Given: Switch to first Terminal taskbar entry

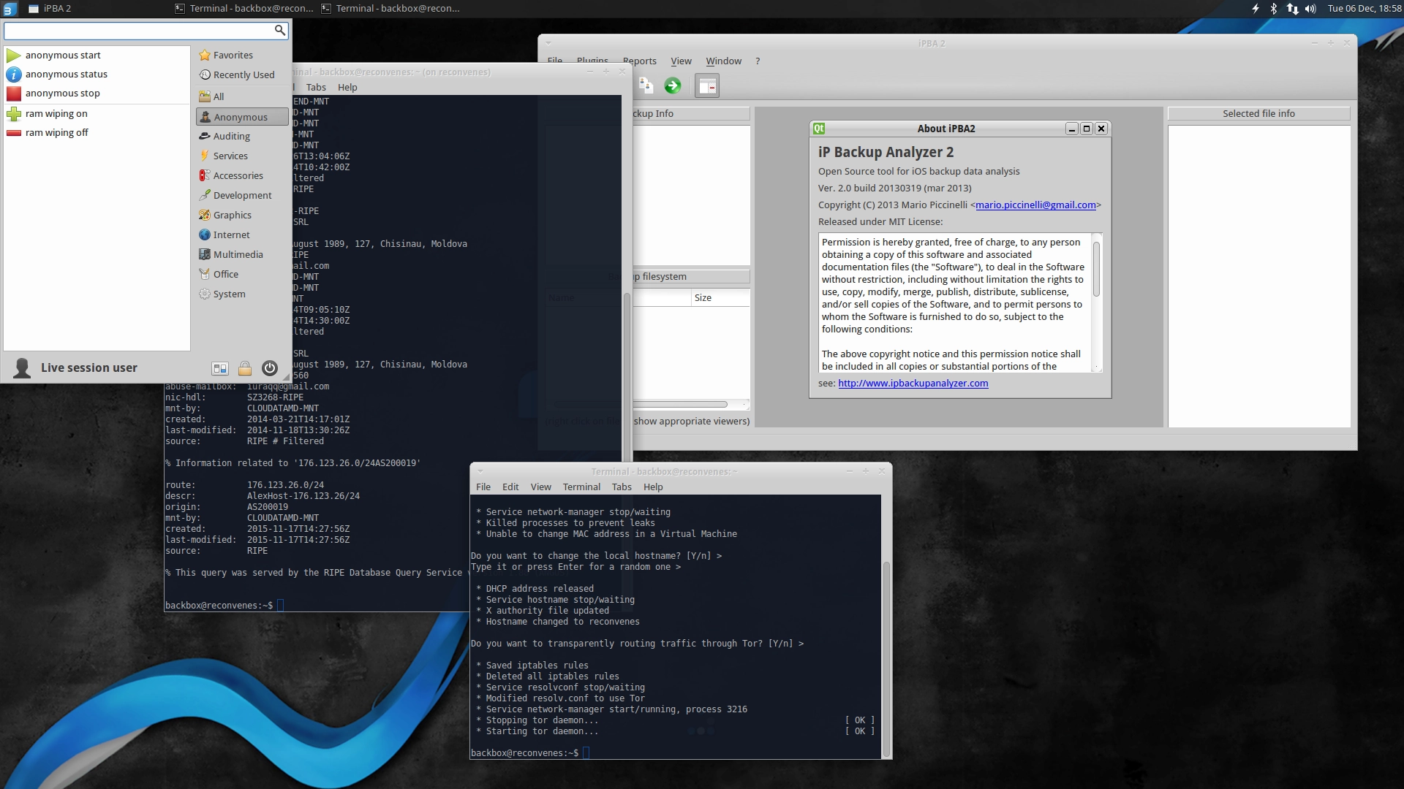Looking at the screenshot, I should pos(244,9).
